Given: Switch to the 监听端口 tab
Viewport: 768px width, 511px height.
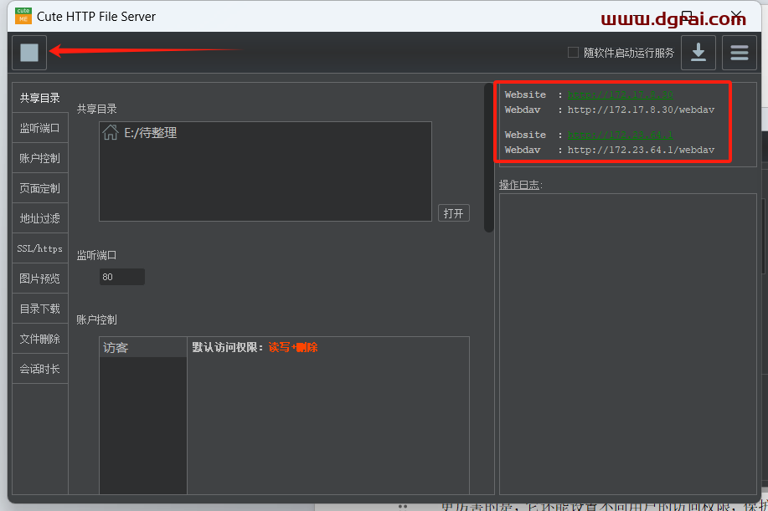Looking at the screenshot, I should click(39, 128).
